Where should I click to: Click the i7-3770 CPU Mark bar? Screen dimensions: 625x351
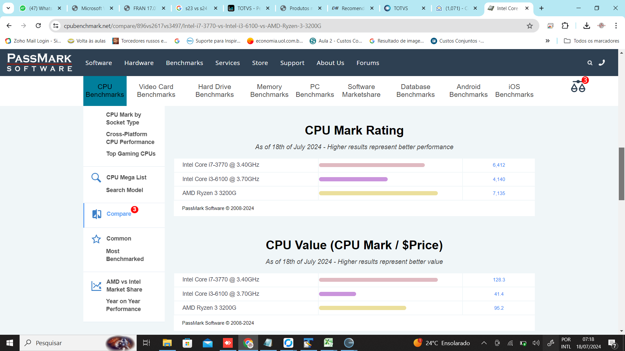372,165
